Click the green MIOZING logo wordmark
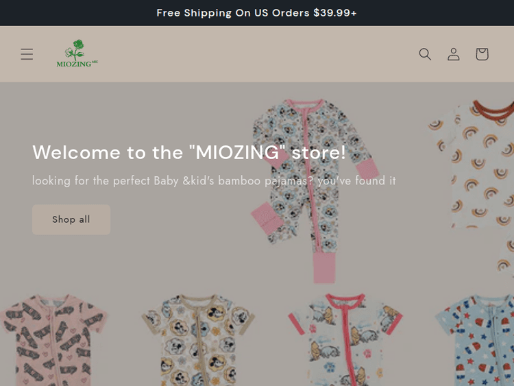This screenshot has width=514, height=386. 73,64
